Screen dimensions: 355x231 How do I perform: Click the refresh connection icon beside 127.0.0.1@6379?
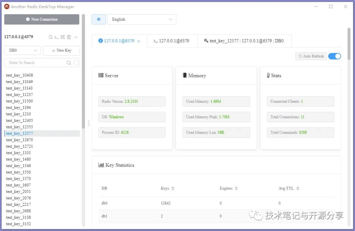51,37
